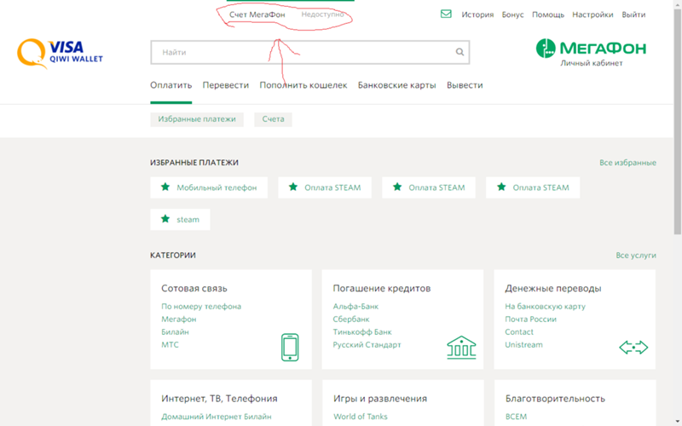Image resolution: width=682 pixels, height=426 pixels.
Task: Click the Недоступно balance status text
Action: 322,14
